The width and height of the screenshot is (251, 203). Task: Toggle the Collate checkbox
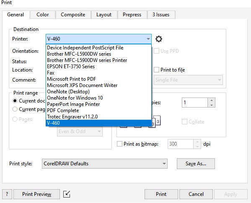(184, 122)
